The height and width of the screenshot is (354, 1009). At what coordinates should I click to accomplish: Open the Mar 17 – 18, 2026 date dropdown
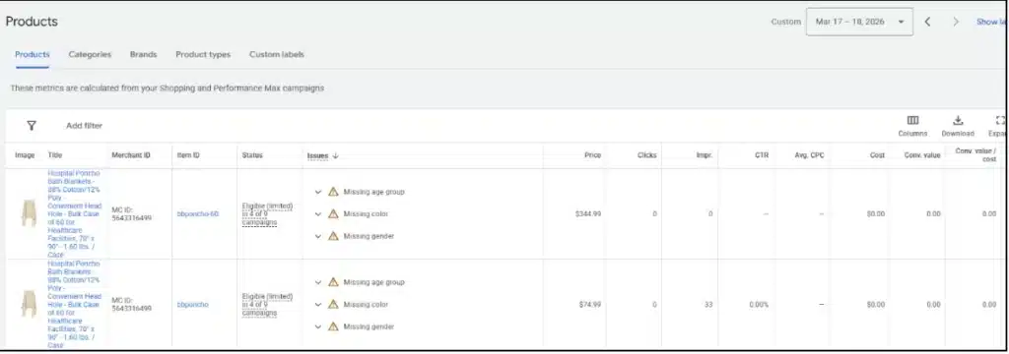click(859, 22)
